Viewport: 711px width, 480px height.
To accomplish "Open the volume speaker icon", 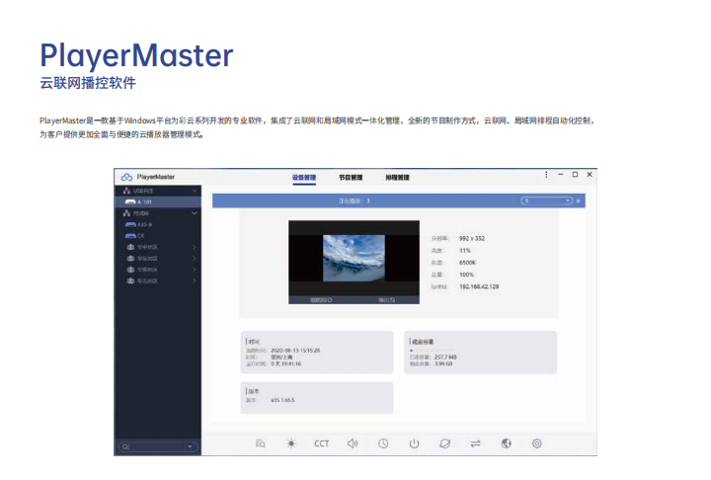I will pyautogui.click(x=353, y=443).
